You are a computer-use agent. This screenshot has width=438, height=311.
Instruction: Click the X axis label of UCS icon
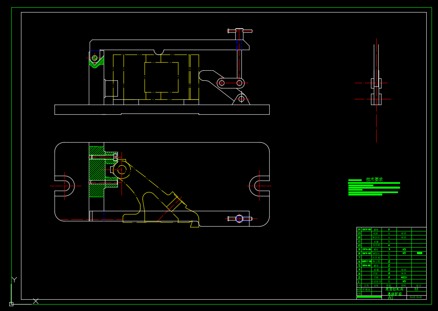36,301
